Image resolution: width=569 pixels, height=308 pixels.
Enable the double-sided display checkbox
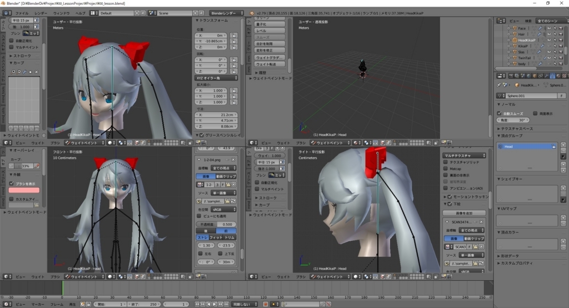point(535,113)
